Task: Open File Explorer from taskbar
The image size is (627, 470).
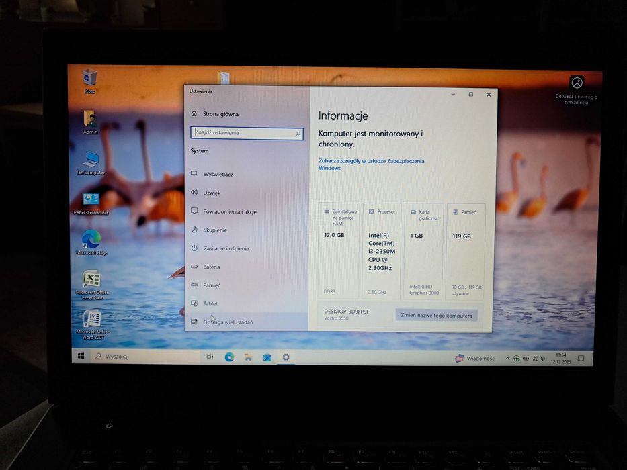Action: (x=248, y=357)
